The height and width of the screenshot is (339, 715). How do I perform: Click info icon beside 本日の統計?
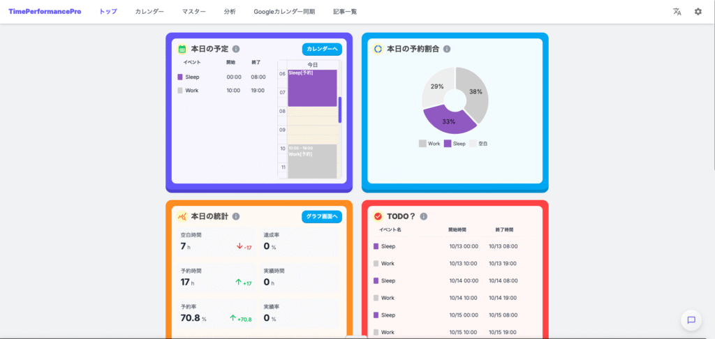tap(236, 216)
